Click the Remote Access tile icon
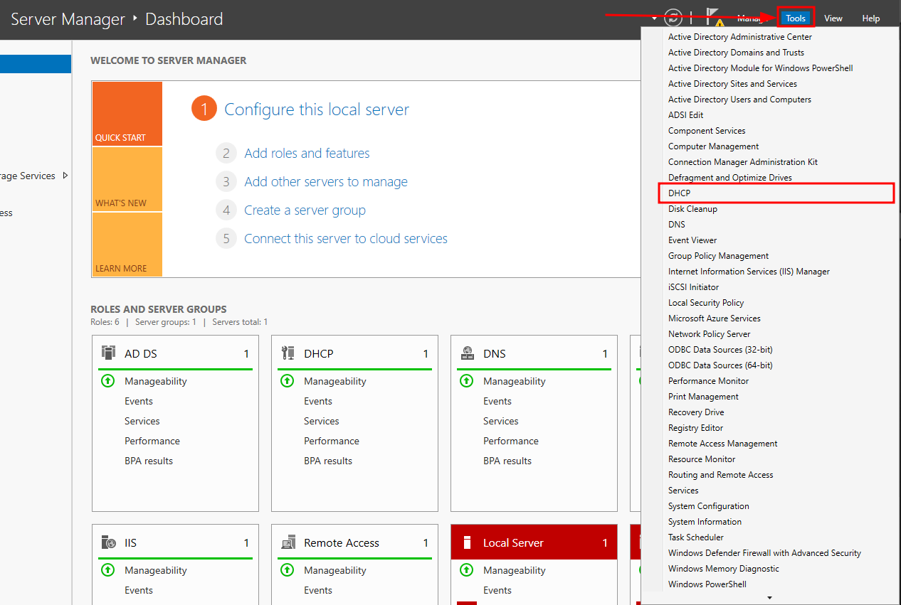This screenshot has width=901, height=605. coord(288,542)
